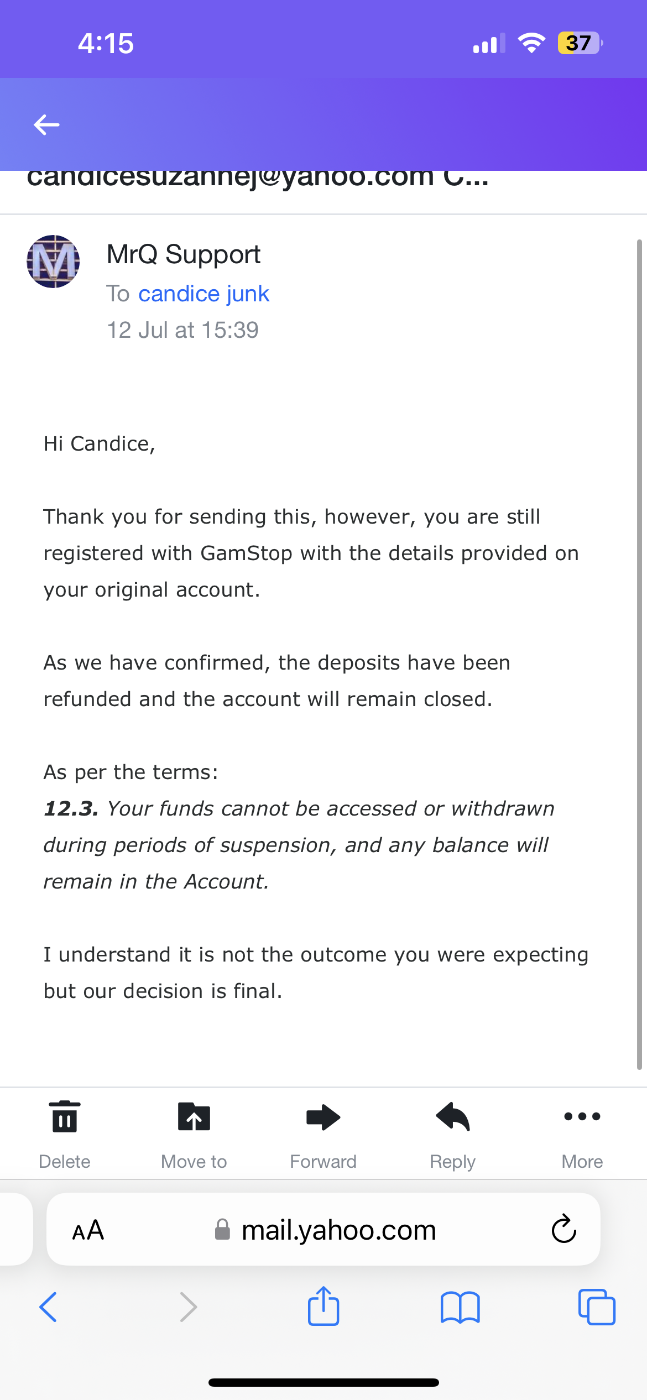Screen dimensions: 647x1400
Task: Open the Move to folder icon
Action: pos(194,1117)
